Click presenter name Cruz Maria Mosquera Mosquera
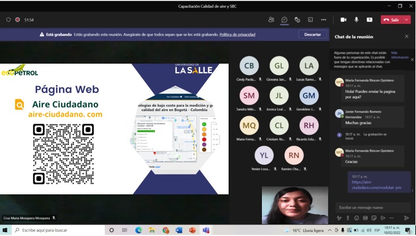Image resolution: width=416 pixels, height=236 pixels. coord(27,218)
